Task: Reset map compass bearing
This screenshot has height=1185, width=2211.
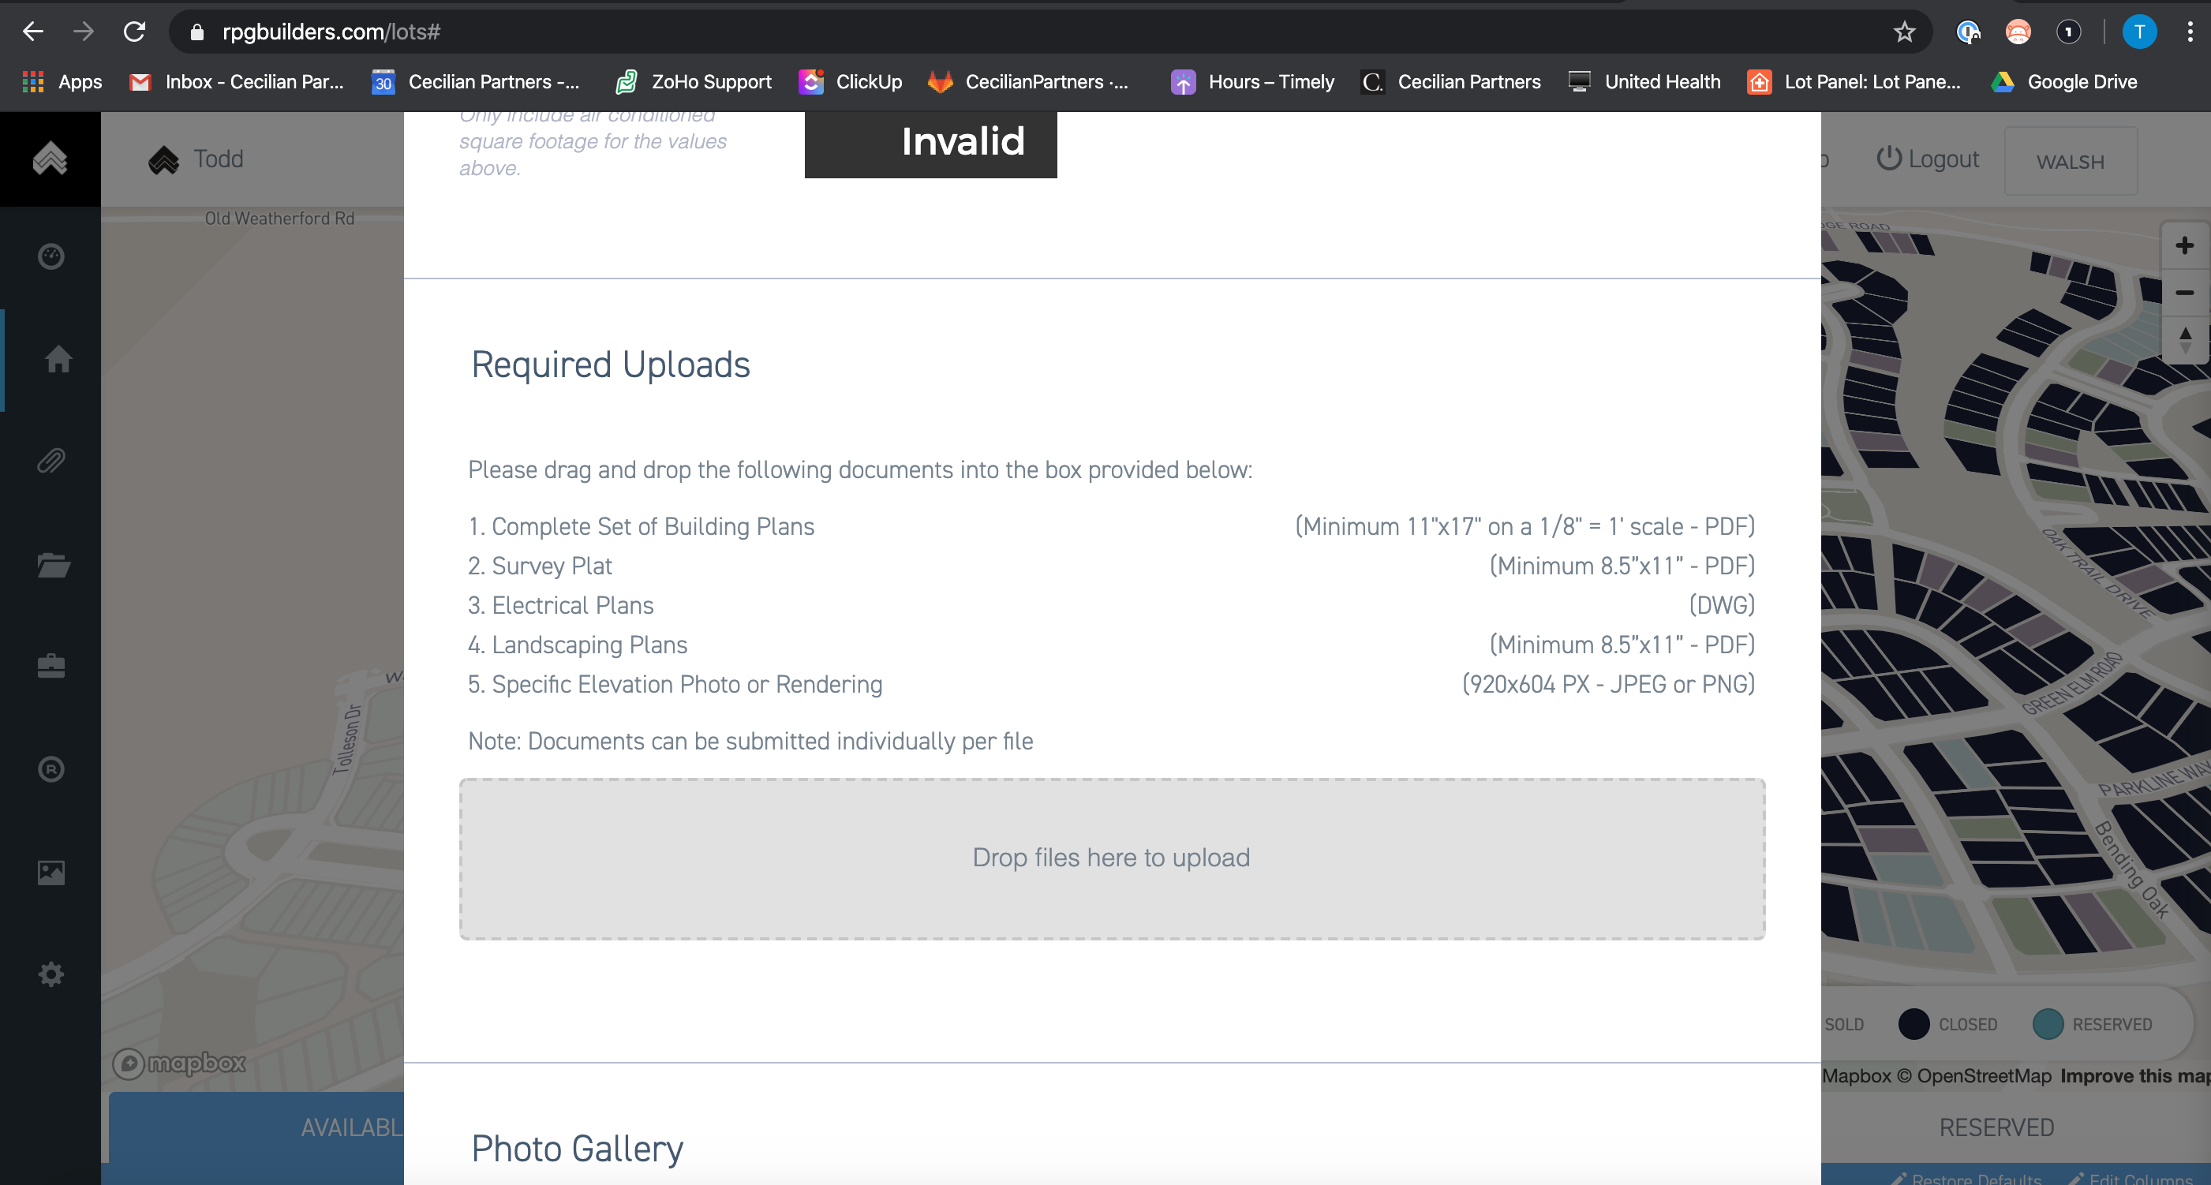Action: [2184, 341]
